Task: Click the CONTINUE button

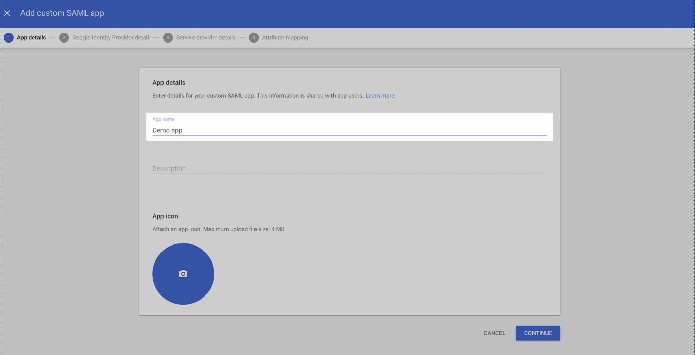Action: pos(538,333)
